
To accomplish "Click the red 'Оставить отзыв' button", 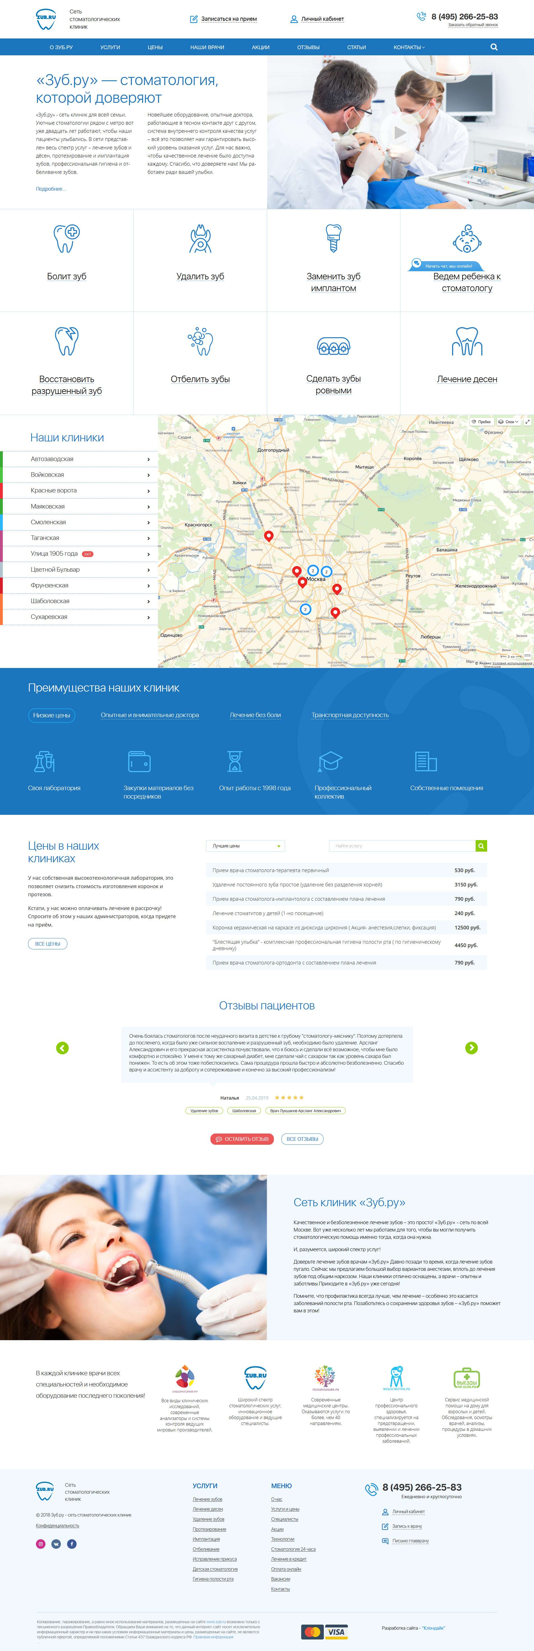I will [243, 1139].
